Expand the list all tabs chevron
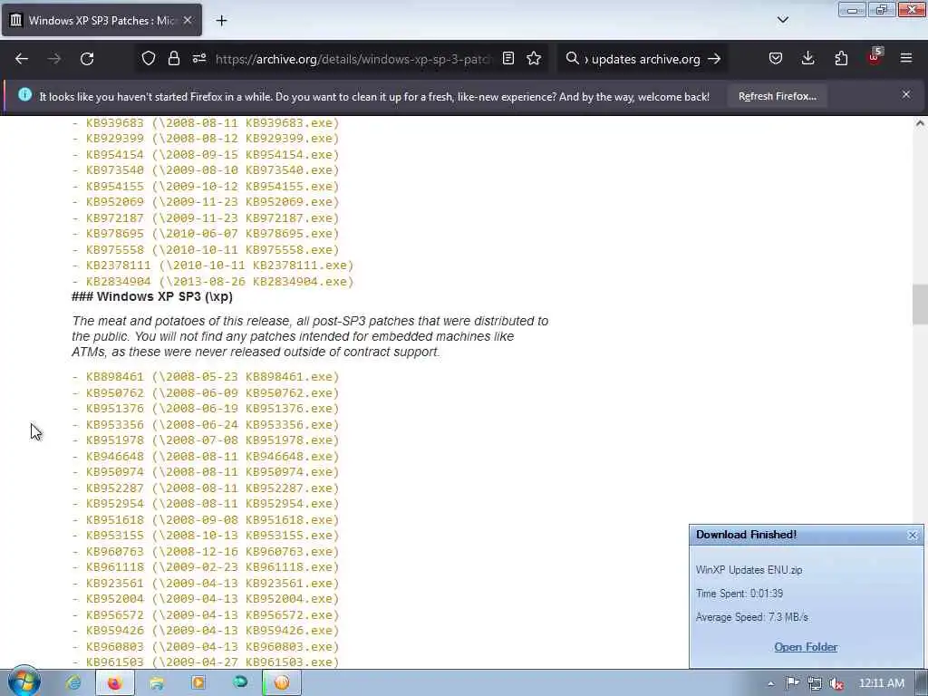The image size is (928, 696). click(783, 20)
